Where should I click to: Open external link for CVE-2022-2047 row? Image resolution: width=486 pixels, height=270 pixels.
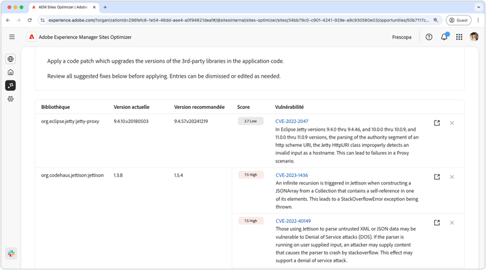437,123
